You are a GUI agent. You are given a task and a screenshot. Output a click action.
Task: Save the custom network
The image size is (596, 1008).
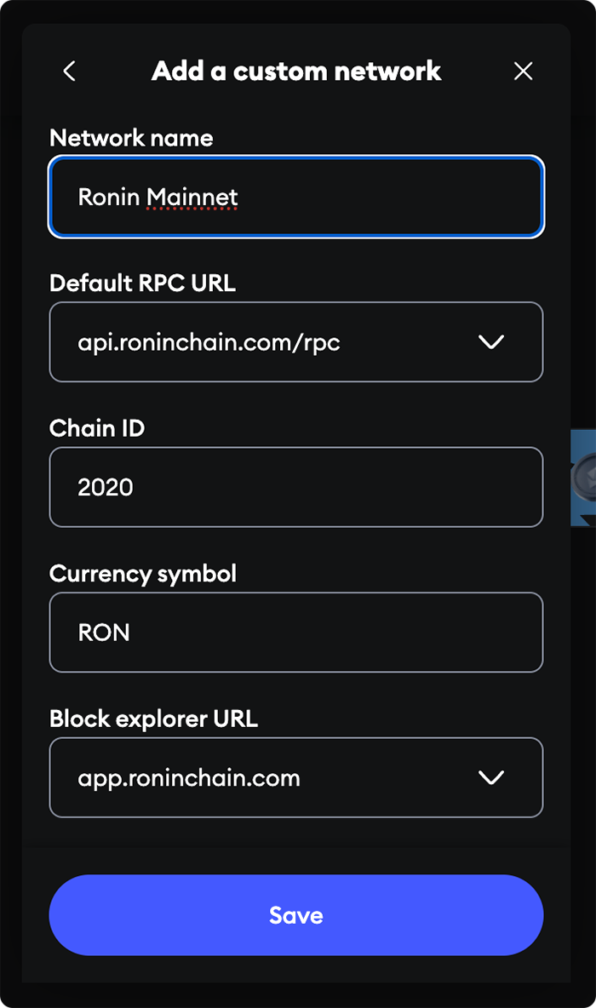[x=296, y=915]
